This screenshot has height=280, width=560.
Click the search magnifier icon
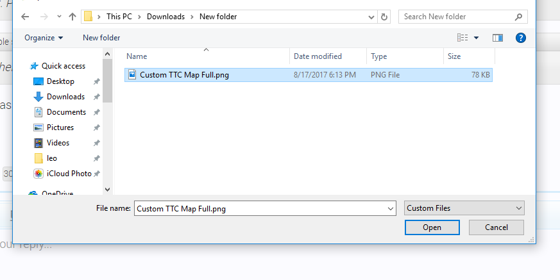pos(518,17)
